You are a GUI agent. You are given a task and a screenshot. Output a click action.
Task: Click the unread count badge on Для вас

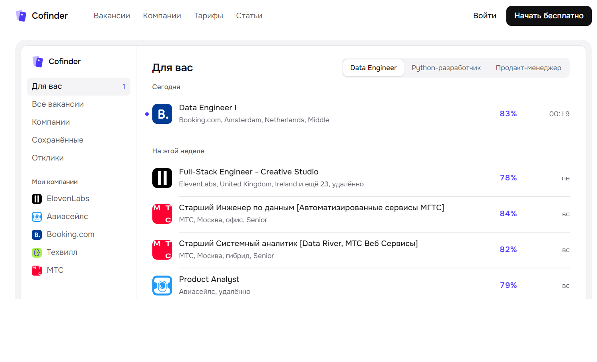(124, 86)
